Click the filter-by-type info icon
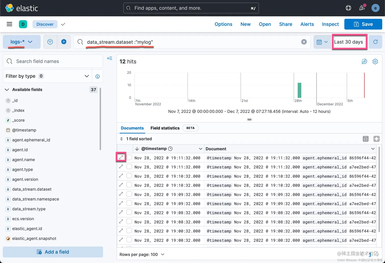This screenshot has width=385, height=263. (98, 76)
